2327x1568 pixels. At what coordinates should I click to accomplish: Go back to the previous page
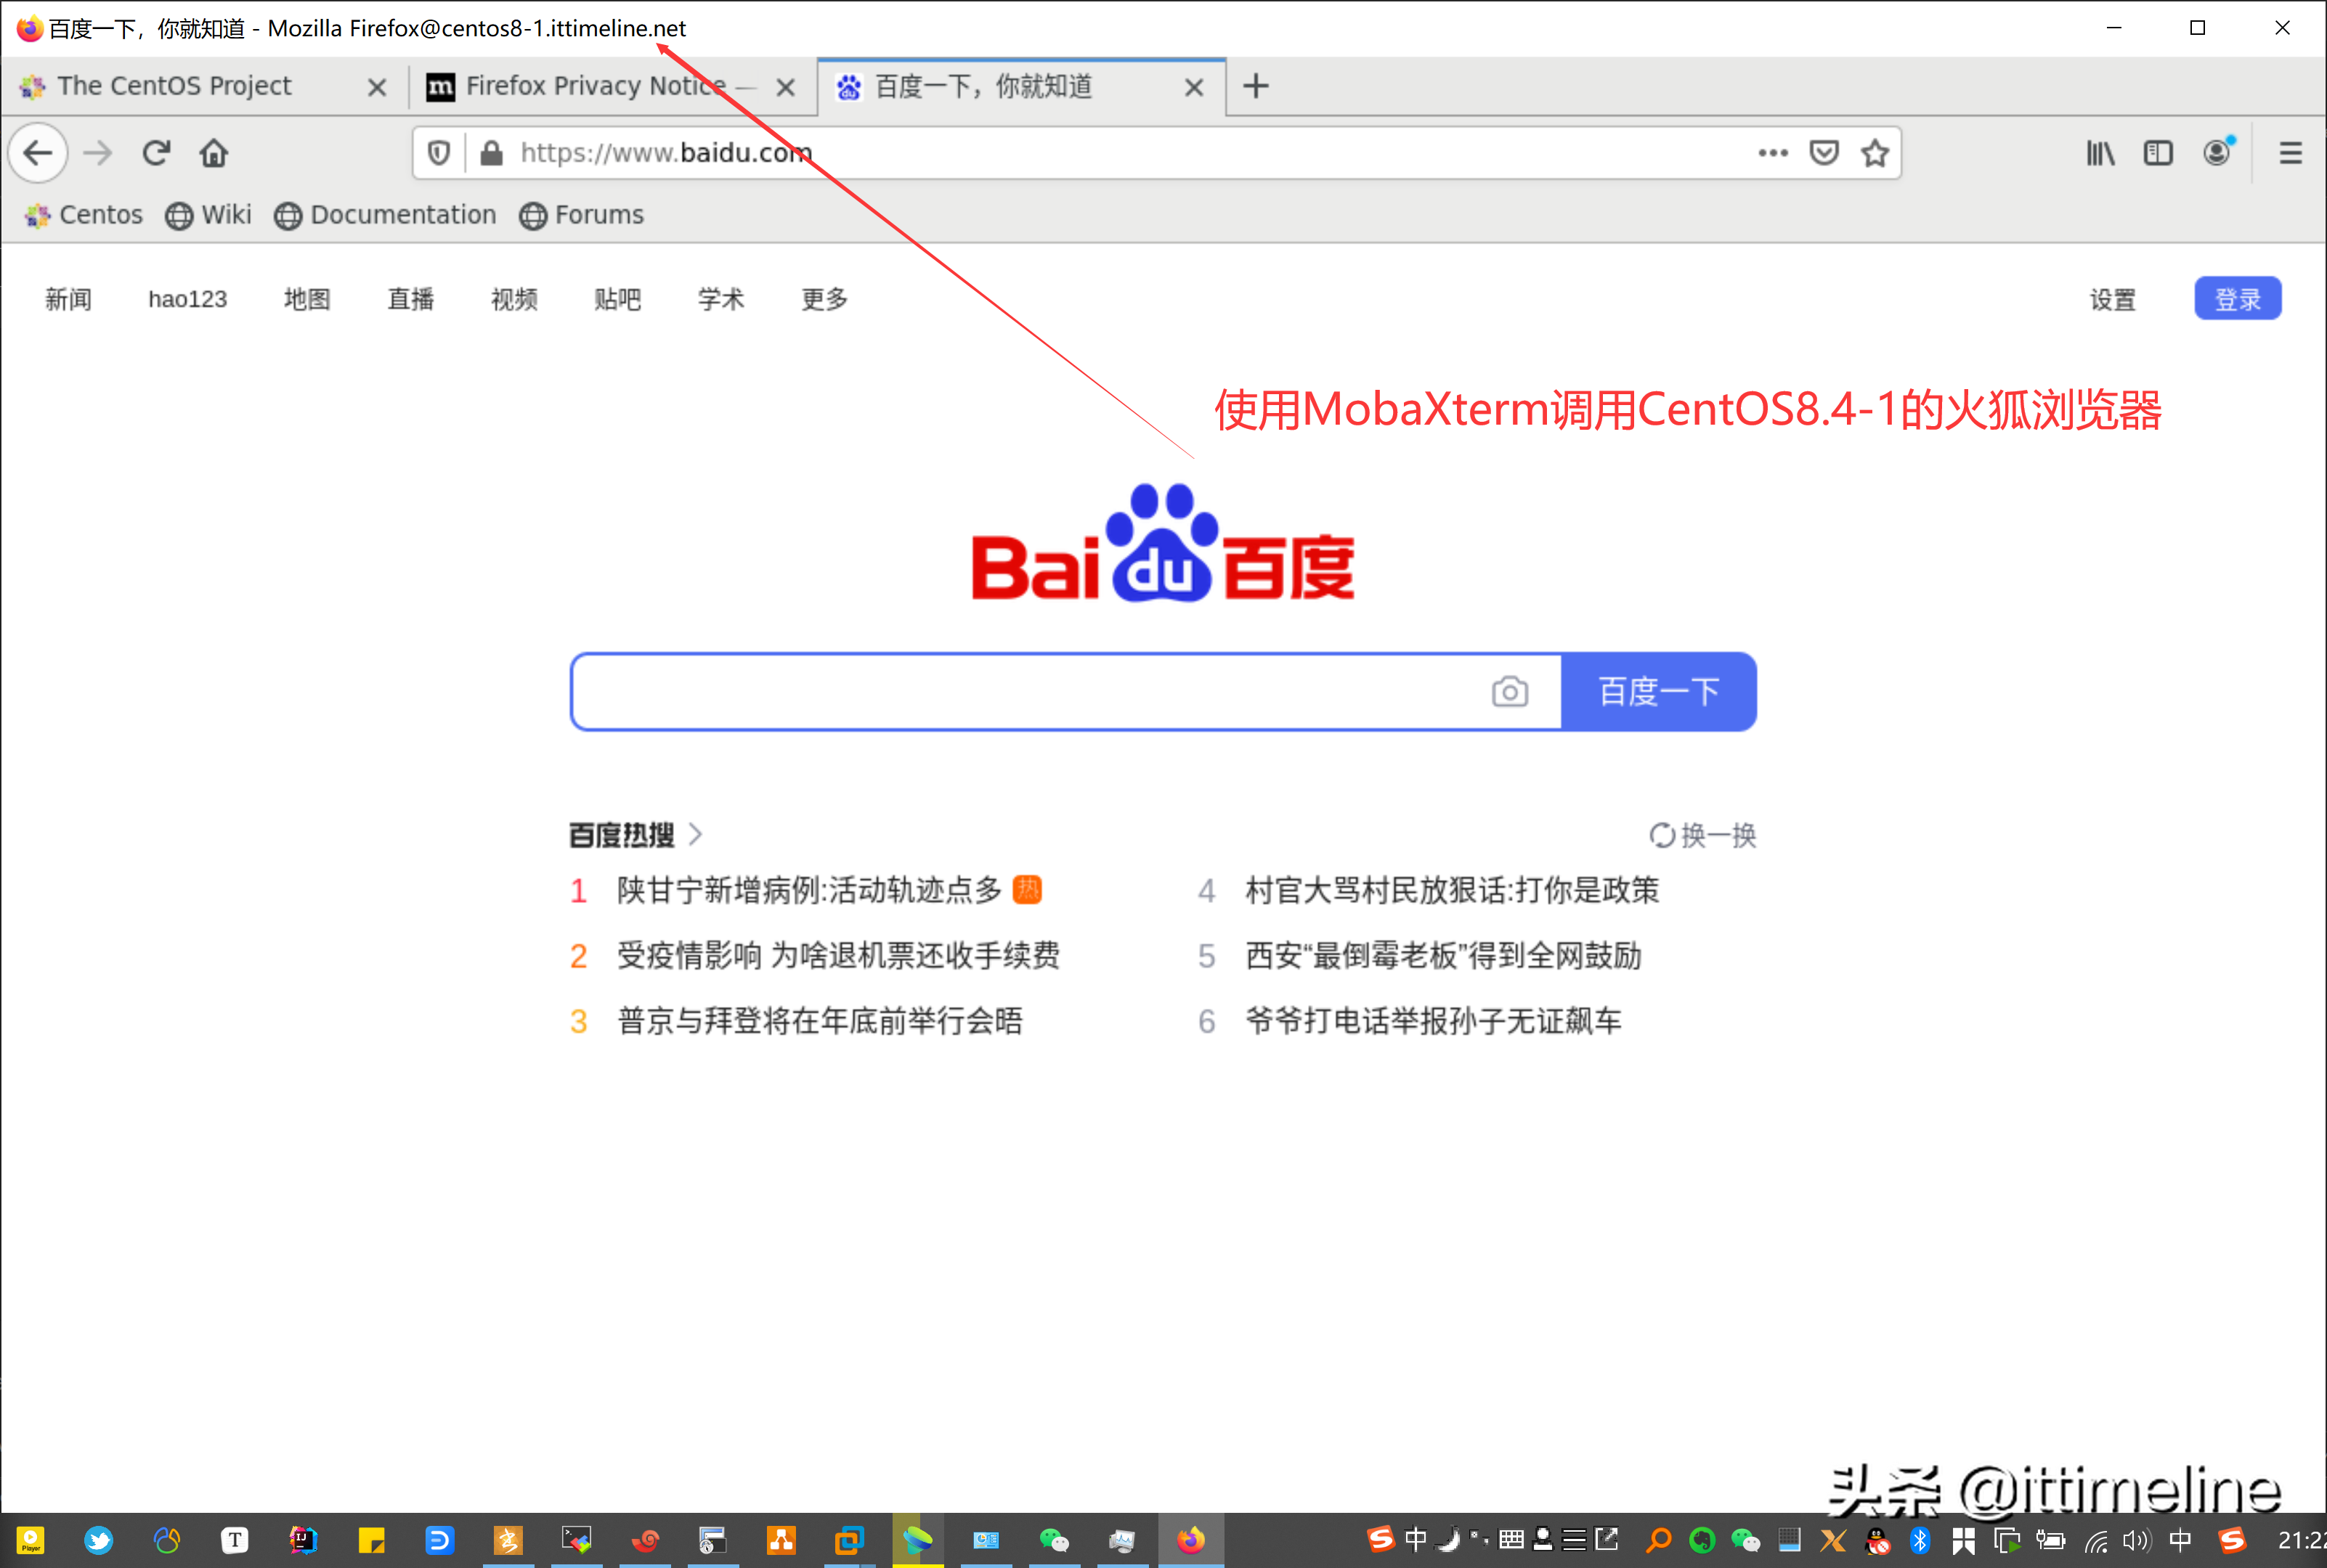[x=38, y=153]
